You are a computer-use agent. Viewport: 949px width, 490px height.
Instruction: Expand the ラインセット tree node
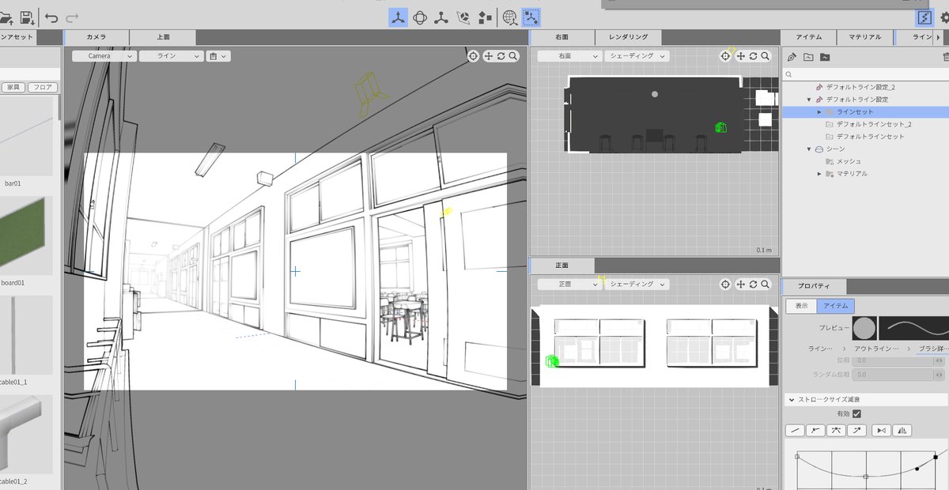click(819, 112)
